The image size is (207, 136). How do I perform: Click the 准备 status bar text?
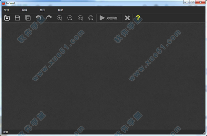click(x=6, y=132)
